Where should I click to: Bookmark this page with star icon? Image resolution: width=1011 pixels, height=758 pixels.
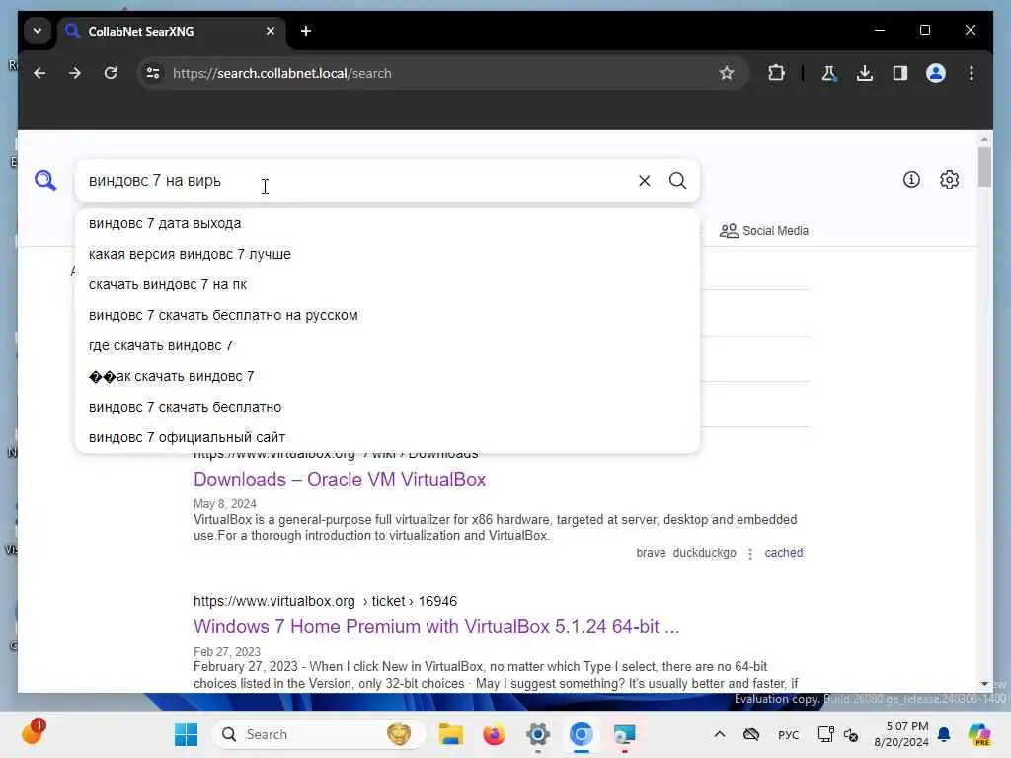point(727,73)
